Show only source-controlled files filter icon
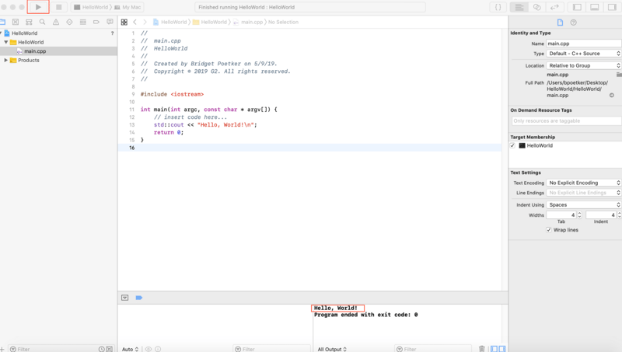Screen dimensions: 622x352 tap(110, 349)
